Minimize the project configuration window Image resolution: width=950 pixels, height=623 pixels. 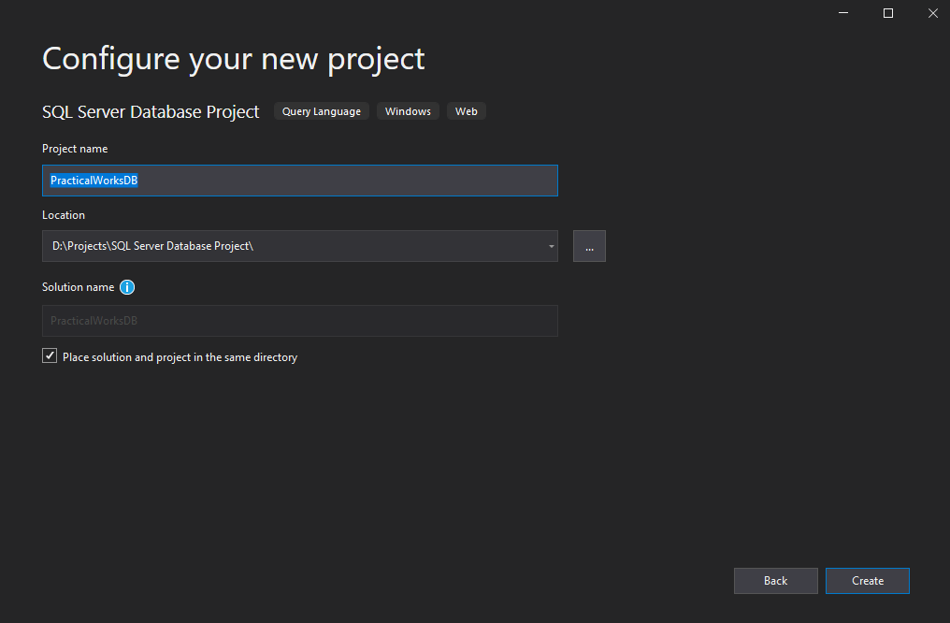tap(844, 13)
